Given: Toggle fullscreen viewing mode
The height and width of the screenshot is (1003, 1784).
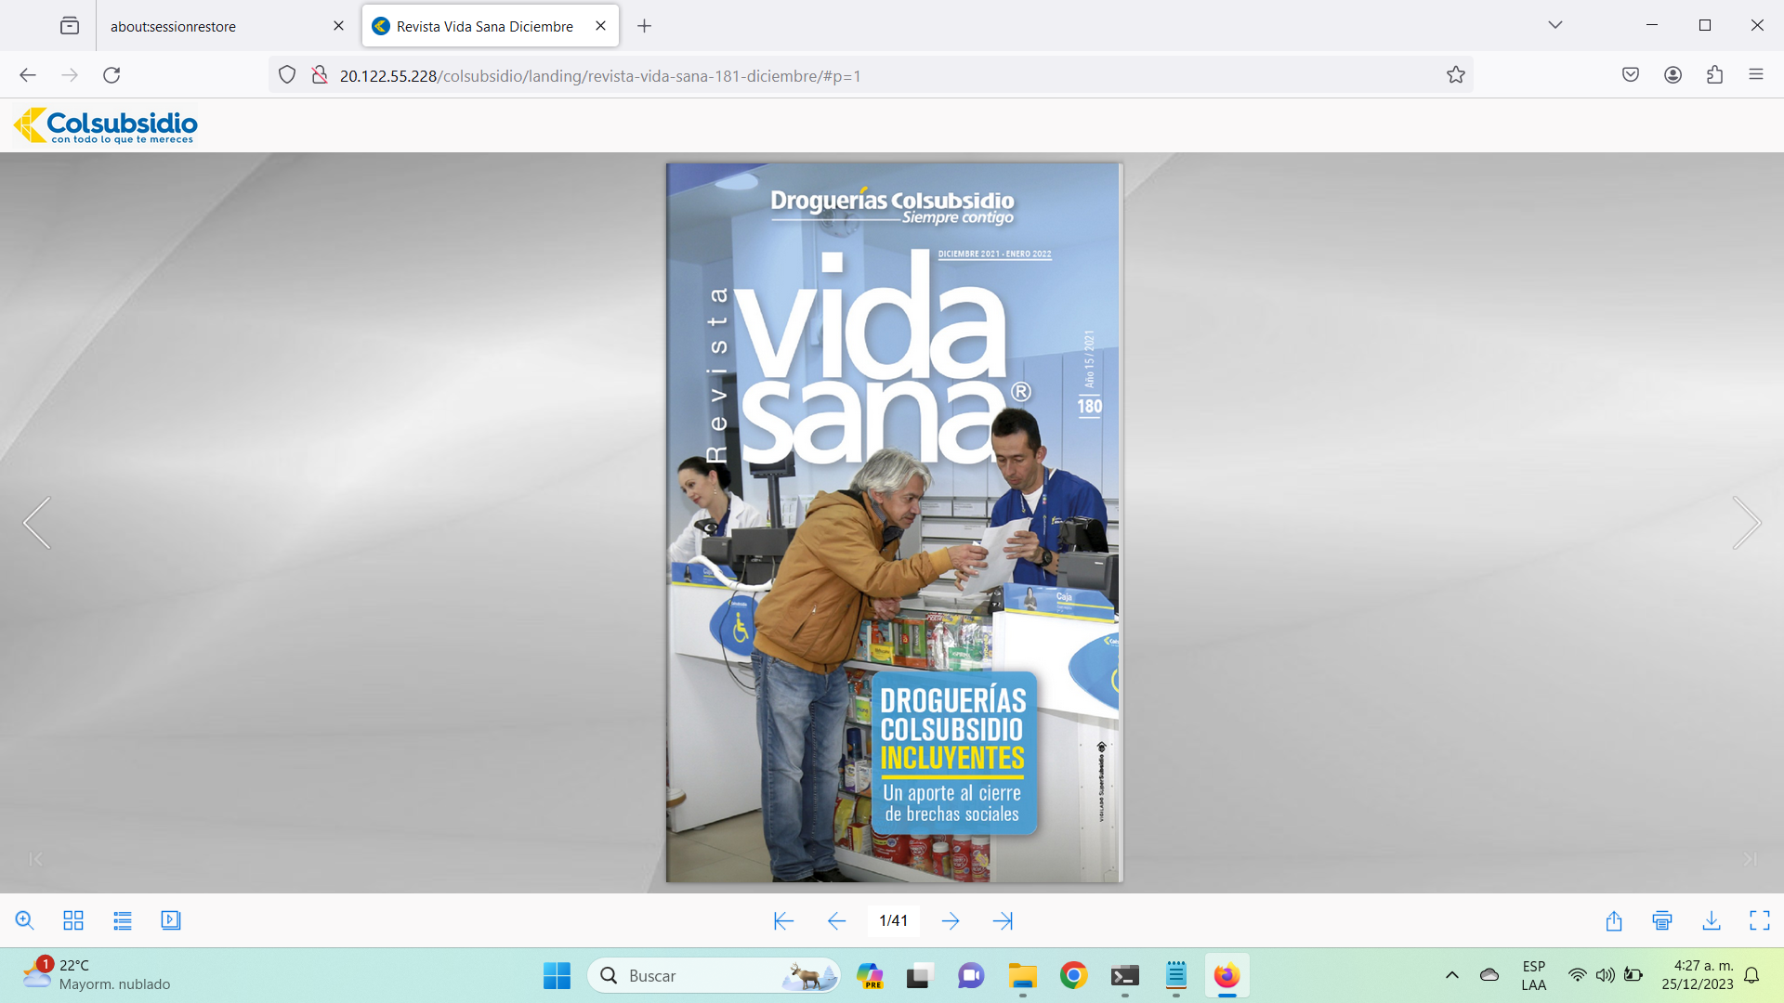Looking at the screenshot, I should [x=1760, y=921].
